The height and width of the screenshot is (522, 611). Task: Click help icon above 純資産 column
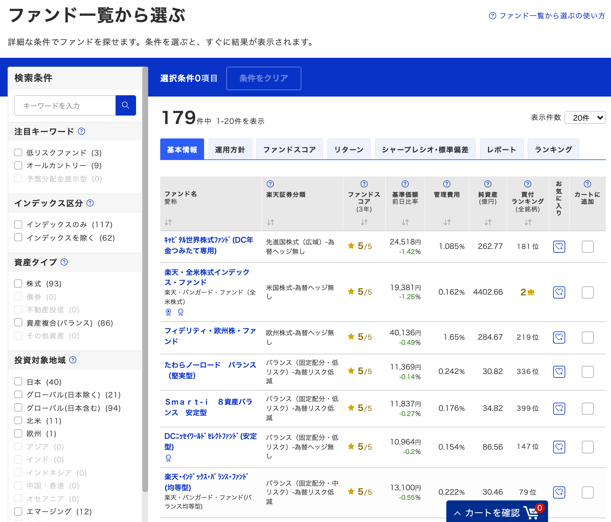pyautogui.click(x=488, y=184)
